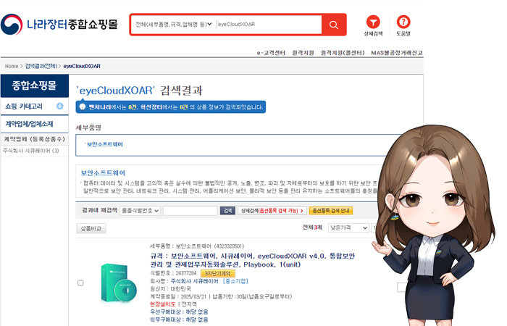
Task: Tick the eyeCloudXOAR product checkbox
Action: (80, 283)
